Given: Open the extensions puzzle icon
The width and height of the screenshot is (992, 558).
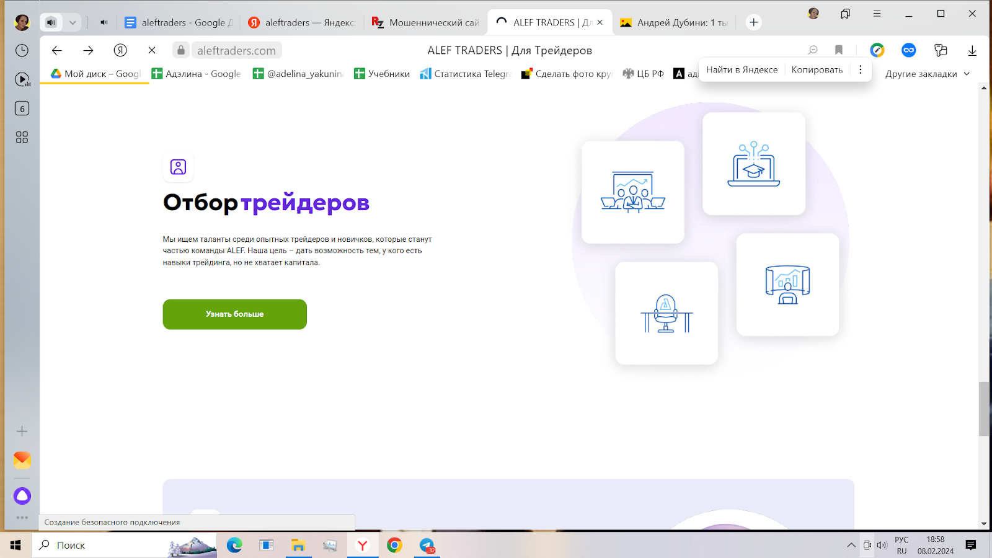Looking at the screenshot, I should point(941,50).
